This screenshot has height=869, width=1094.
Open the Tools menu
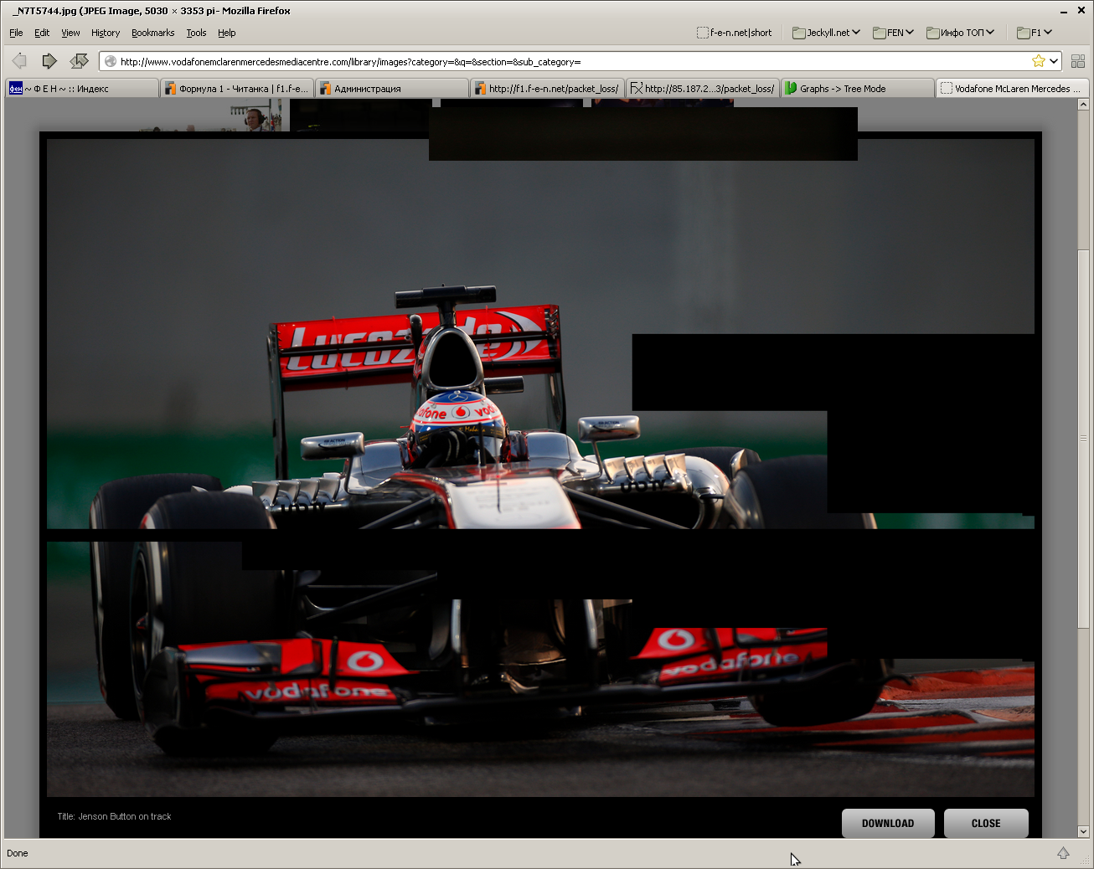[x=196, y=33]
